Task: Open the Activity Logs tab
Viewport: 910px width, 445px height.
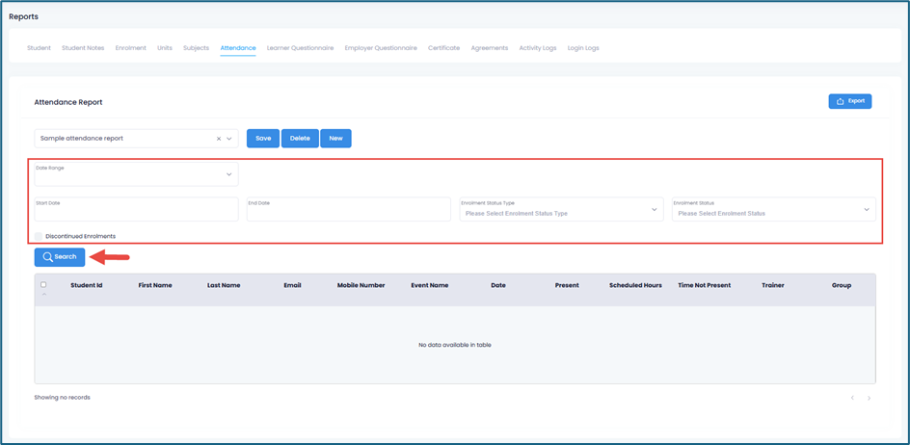Action: pyautogui.click(x=537, y=48)
